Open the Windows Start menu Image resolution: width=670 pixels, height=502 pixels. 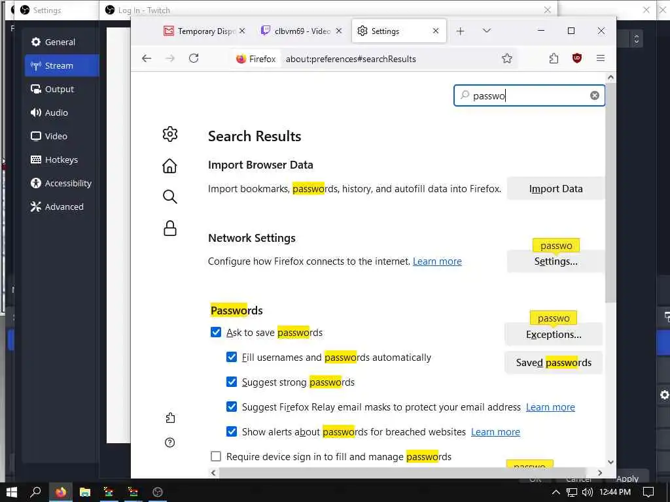(x=12, y=492)
